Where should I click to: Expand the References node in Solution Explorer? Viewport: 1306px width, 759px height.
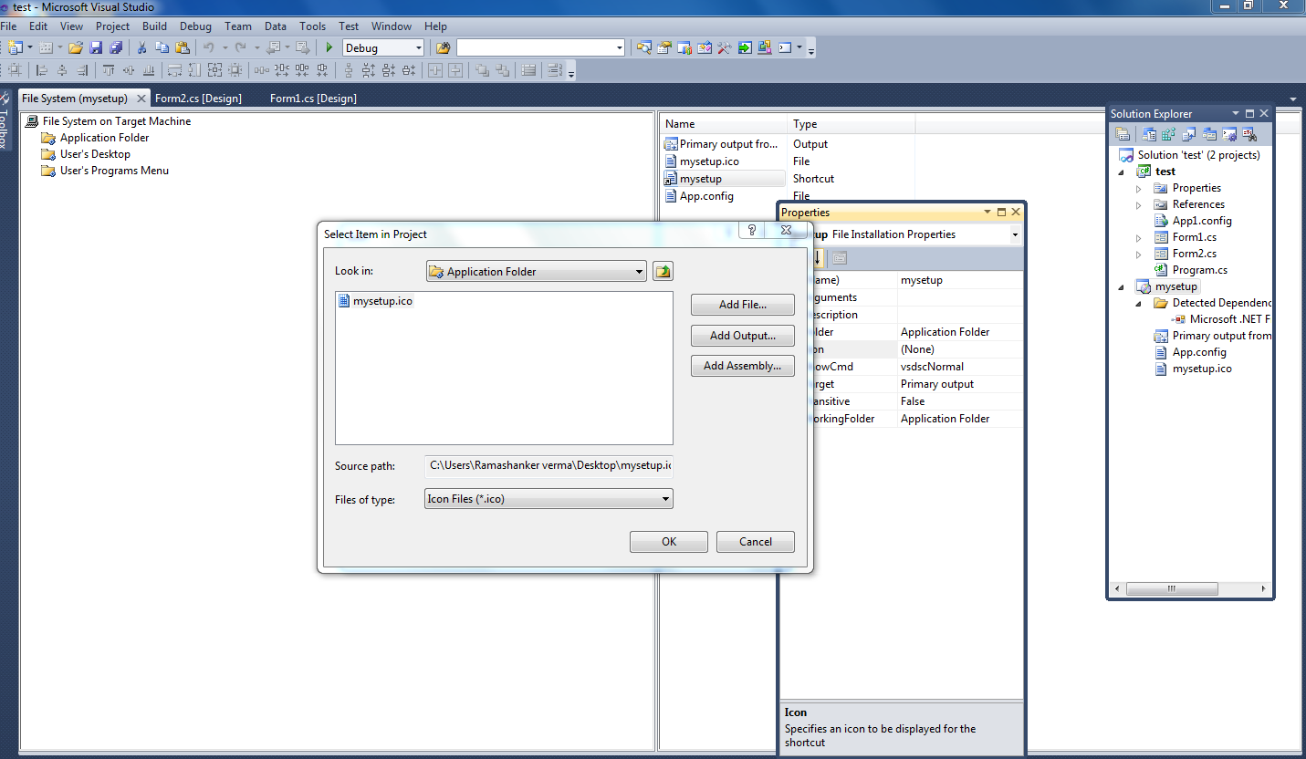[x=1137, y=203]
